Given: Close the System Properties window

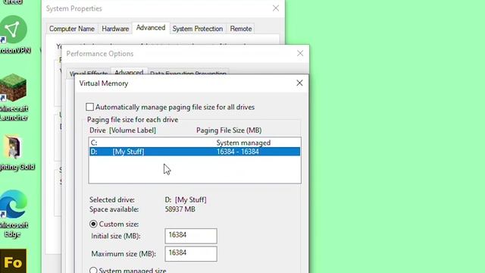Looking at the screenshot, I should point(276,8).
